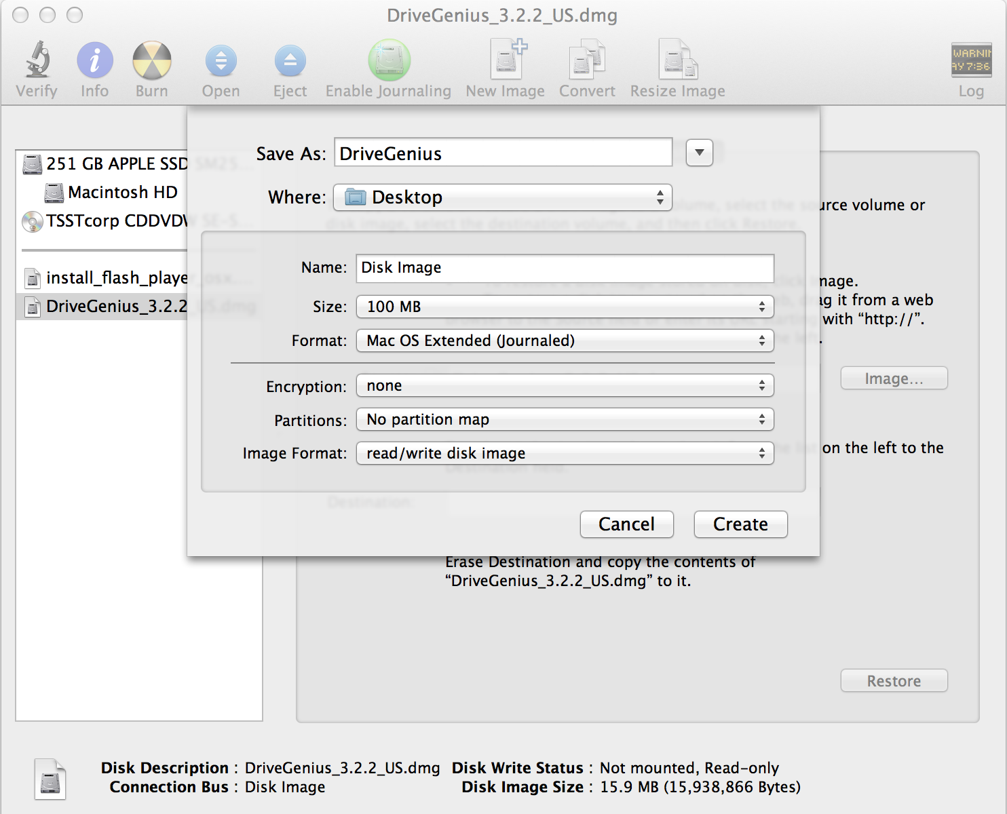Click the Enable Journaling icon

point(389,60)
